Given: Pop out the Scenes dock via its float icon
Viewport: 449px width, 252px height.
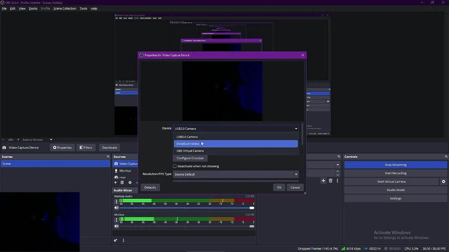Looking at the screenshot, I should click(108, 157).
